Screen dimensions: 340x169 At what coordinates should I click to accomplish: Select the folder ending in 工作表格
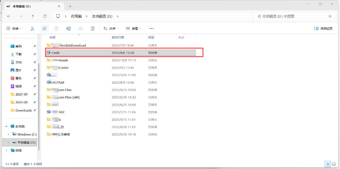click(x=121, y=134)
